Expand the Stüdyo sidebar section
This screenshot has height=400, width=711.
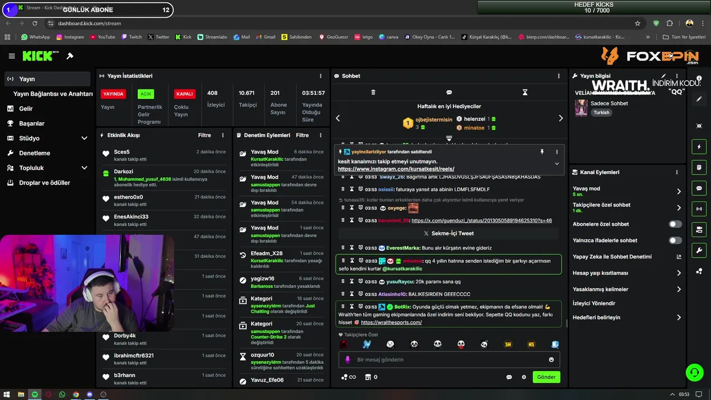(84, 138)
